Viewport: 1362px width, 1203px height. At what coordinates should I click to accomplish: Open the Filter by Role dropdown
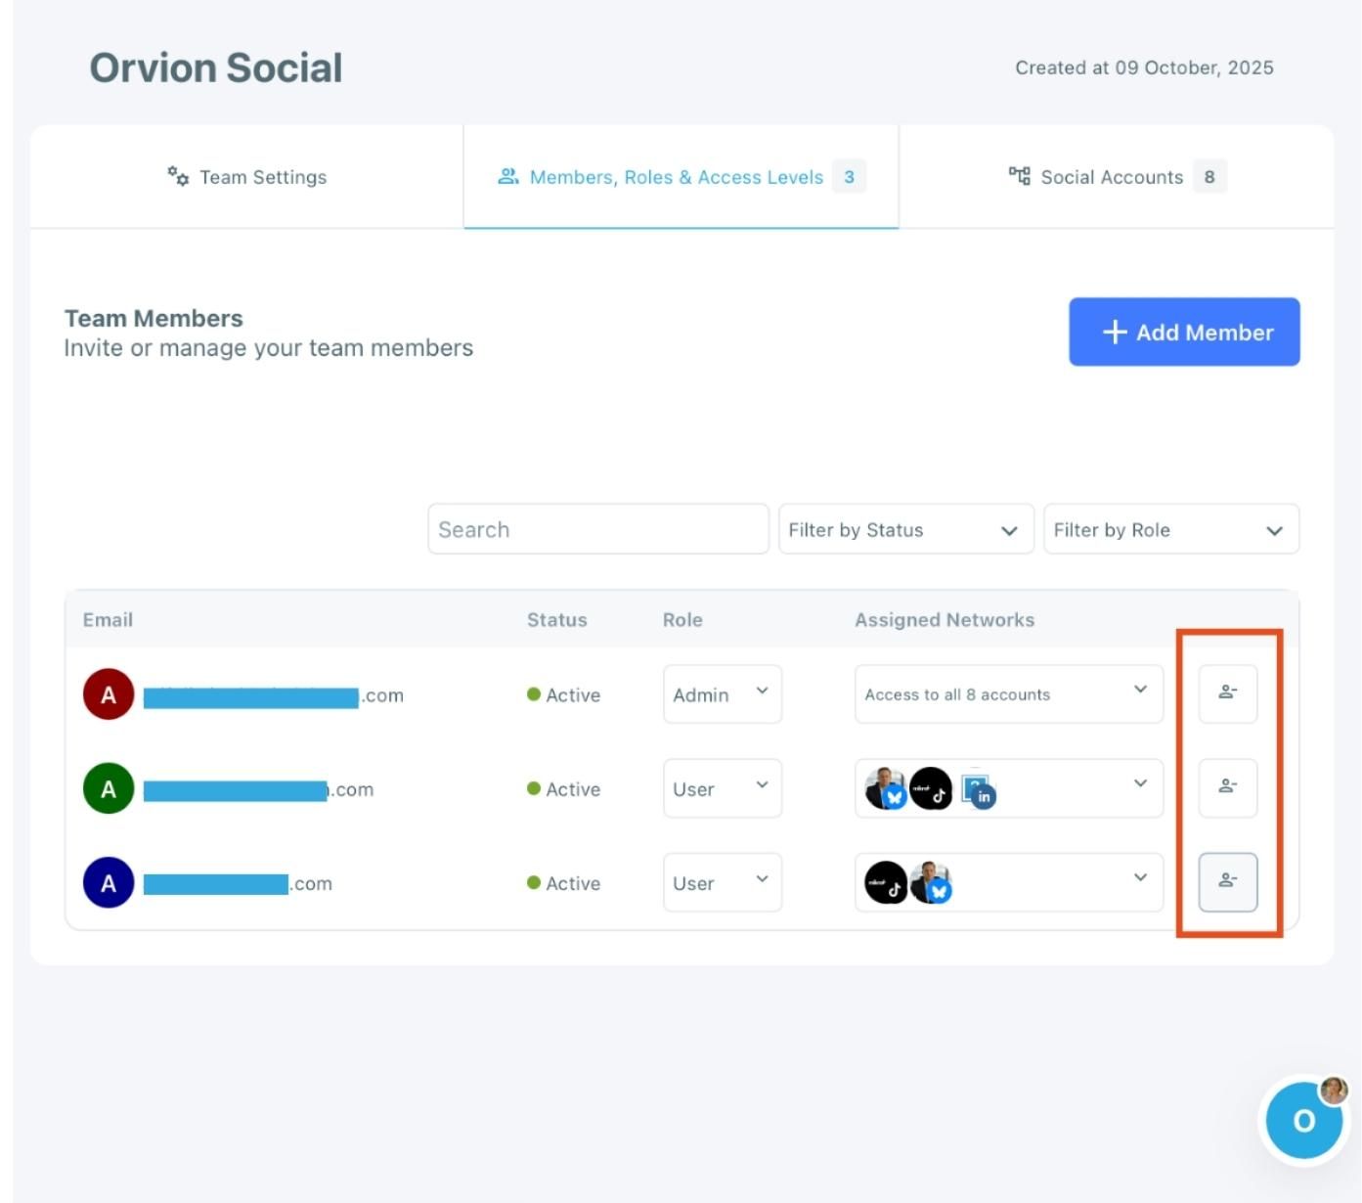[x=1170, y=529]
